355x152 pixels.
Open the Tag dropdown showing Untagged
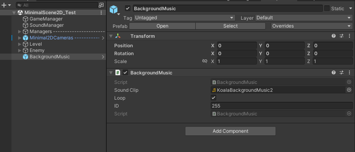pyautogui.click(x=185, y=18)
